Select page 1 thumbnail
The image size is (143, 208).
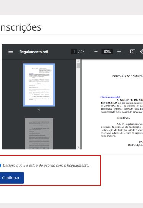(x=39, y=85)
